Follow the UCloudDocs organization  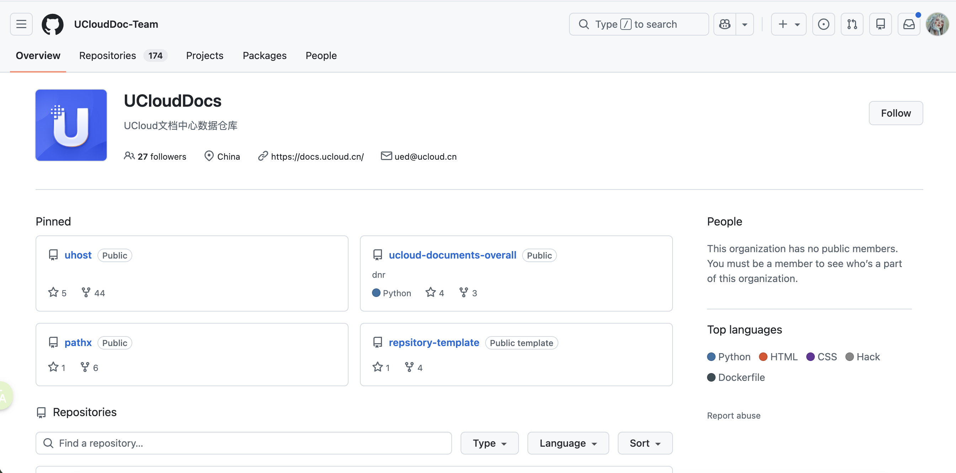point(896,113)
